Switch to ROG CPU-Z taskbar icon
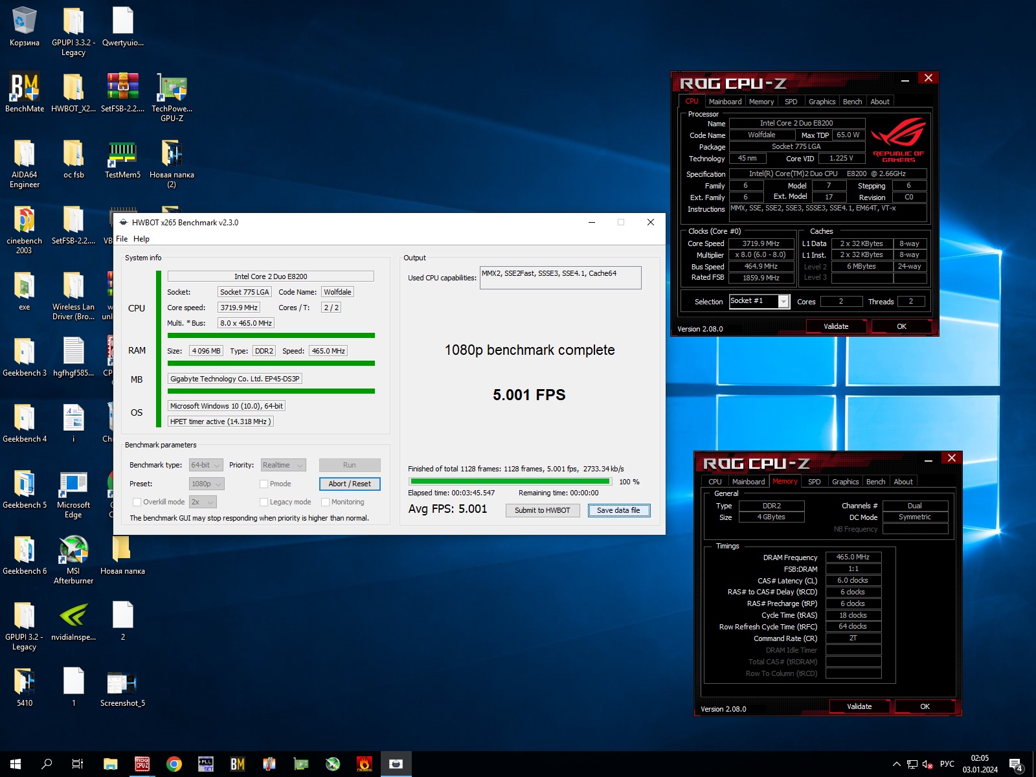The height and width of the screenshot is (777, 1036). (142, 764)
